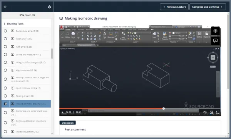
Task: Enter fullscreen video mode
Action: click(218, 112)
